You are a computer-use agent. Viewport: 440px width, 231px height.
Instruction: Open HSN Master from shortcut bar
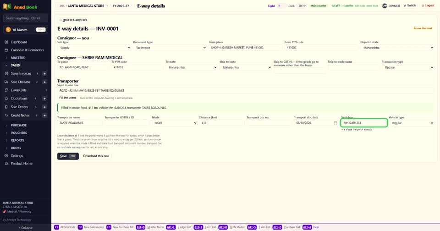[x=231, y=227]
